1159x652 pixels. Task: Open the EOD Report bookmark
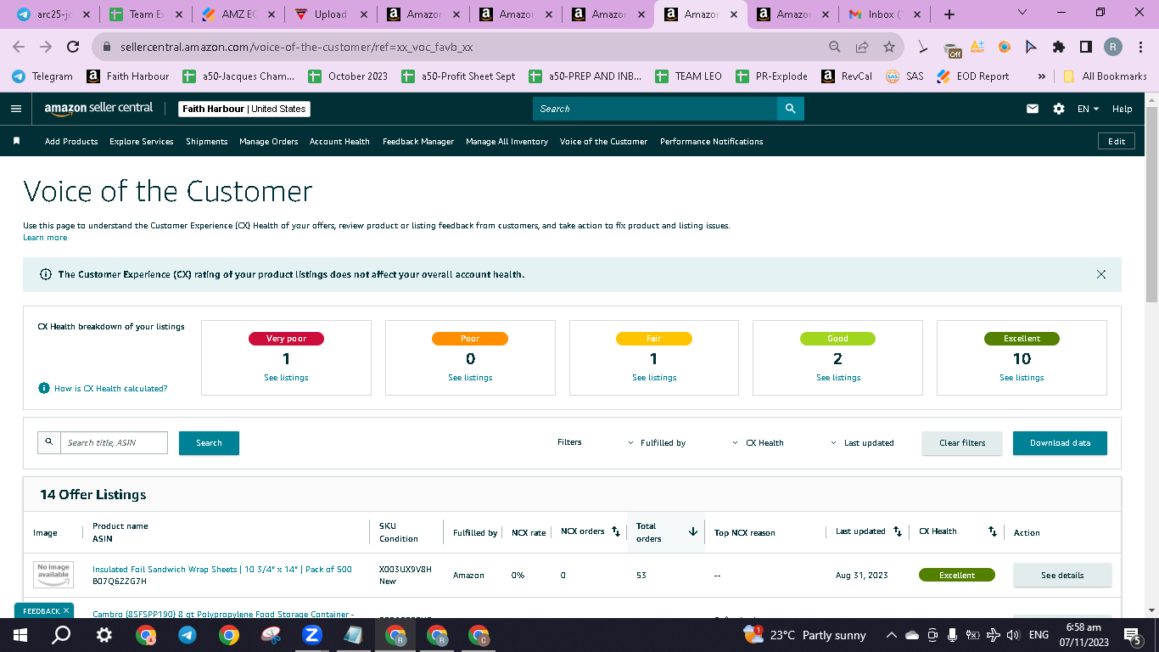pyautogui.click(x=973, y=76)
